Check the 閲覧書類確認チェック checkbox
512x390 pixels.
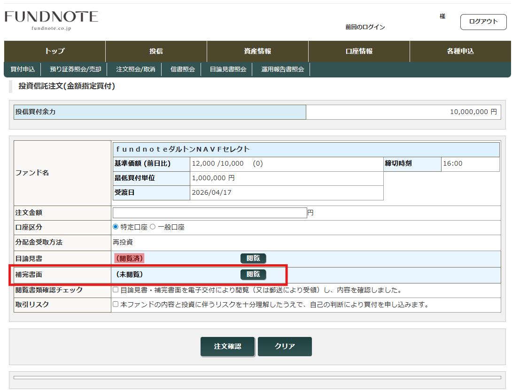point(116,290)
